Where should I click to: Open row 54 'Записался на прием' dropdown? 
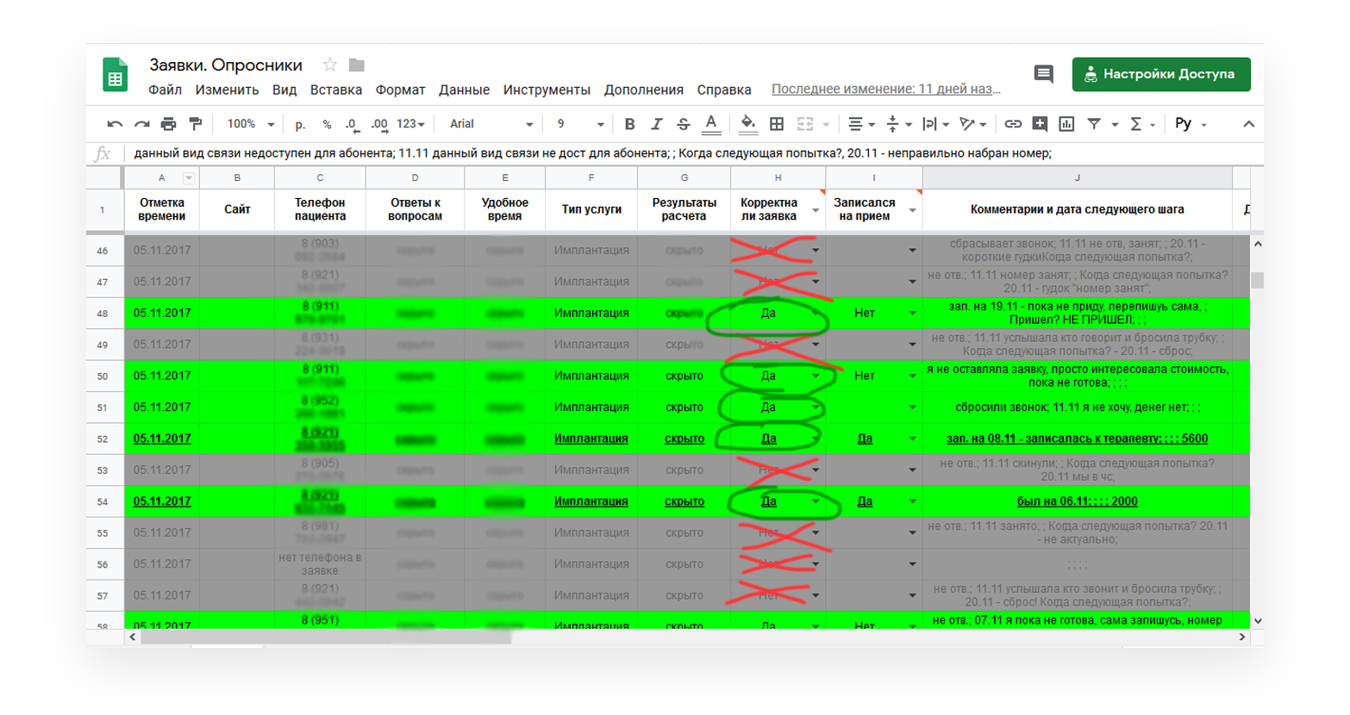point(912,501)
